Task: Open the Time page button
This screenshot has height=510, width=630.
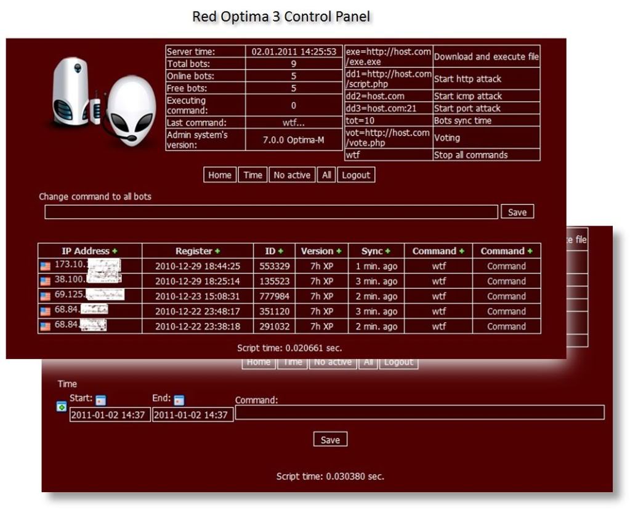Action: pyautogui.click(x=252, y=175)
